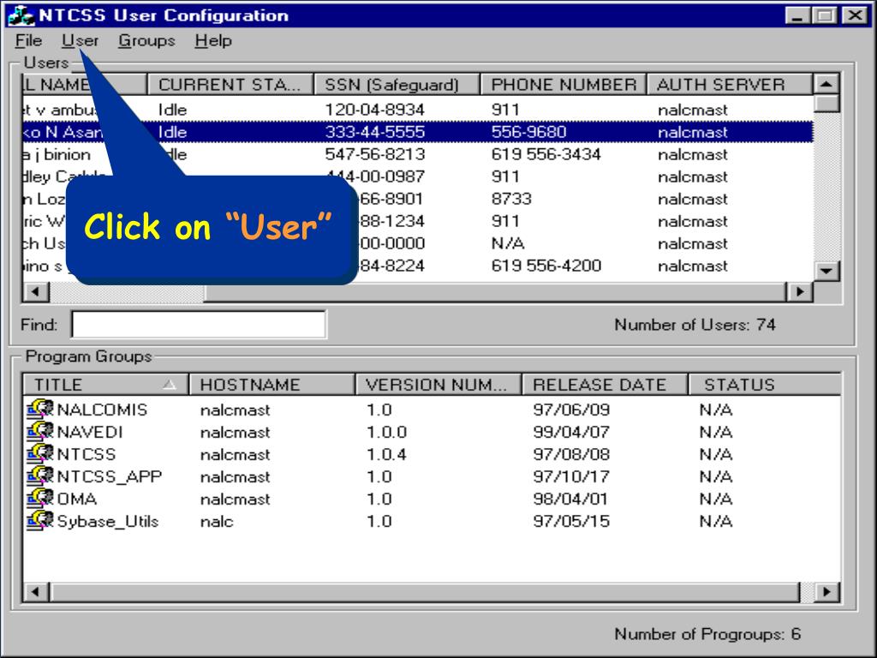The width and height of the screenshot is (877, 658).
Task: Click the RELEASE DATE column header
Action: coord(605,385)
